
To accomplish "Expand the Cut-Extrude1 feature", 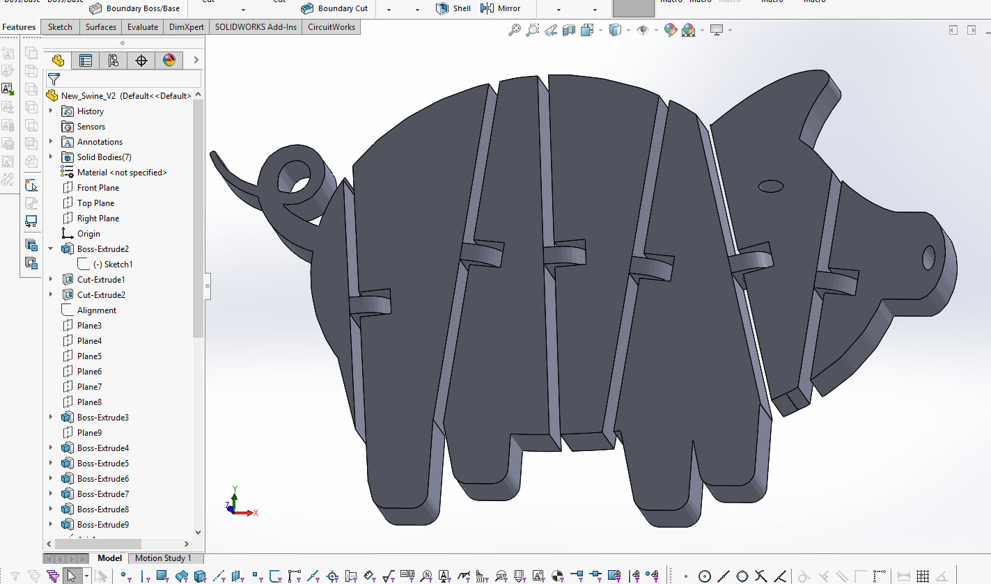I will click(x=51, y=280).
